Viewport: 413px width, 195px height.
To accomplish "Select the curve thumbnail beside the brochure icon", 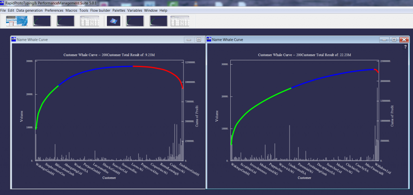I will click(x=42, y=21).
